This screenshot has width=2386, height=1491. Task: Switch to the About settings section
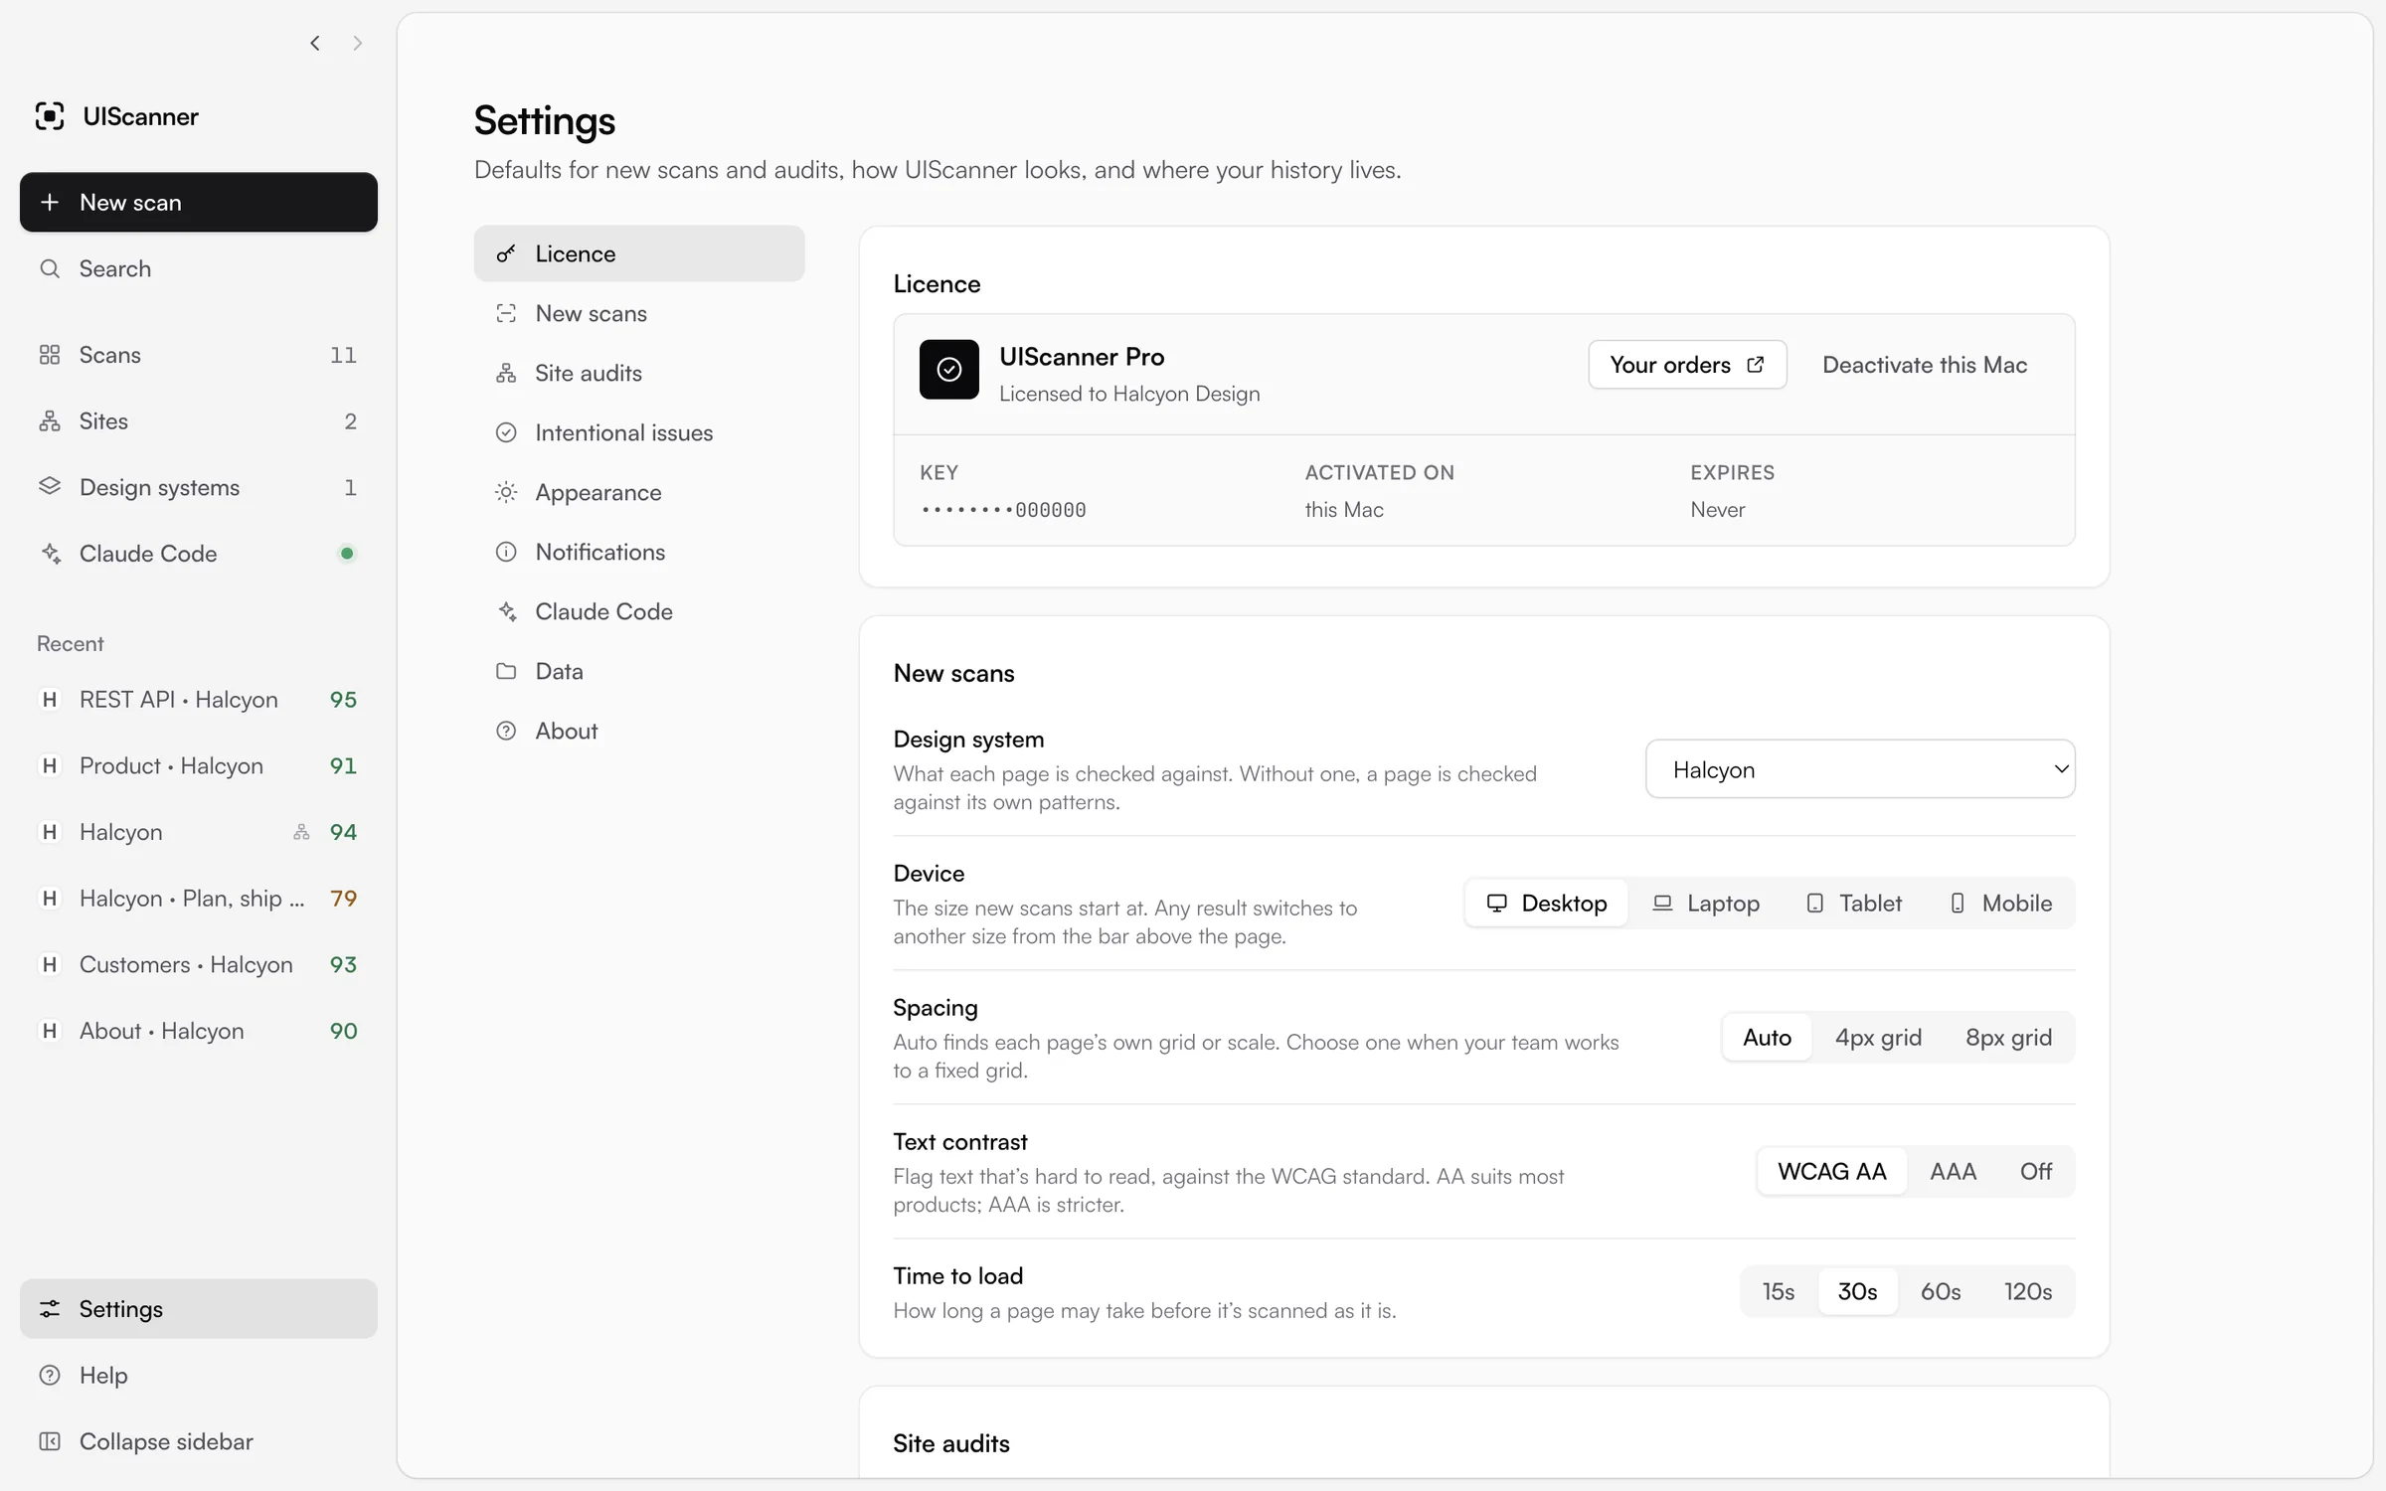[x=639, y=731]
